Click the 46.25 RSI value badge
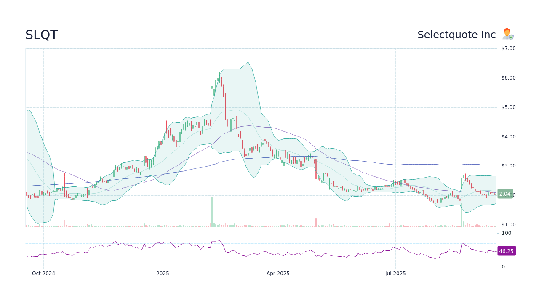The width and height of the screenshot is (539, 303). pyautogui.click(x=506, y=251)
